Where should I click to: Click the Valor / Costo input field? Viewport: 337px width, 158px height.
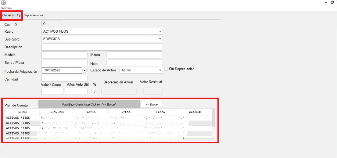click(x=53, y=91)
